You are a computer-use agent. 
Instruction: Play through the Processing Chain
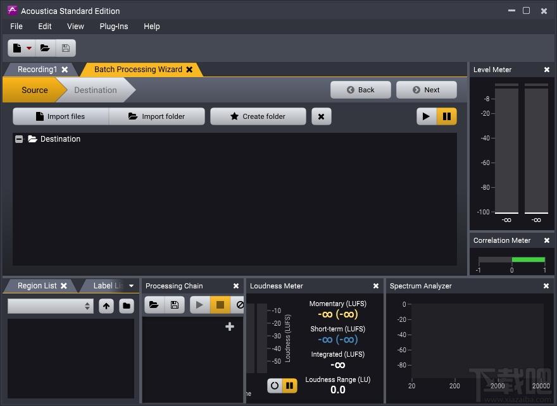[199, 305]
